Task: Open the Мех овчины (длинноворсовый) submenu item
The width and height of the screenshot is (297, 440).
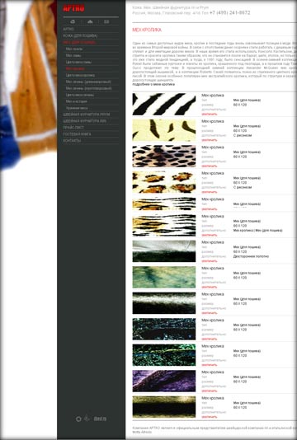Action: point(88,82)
